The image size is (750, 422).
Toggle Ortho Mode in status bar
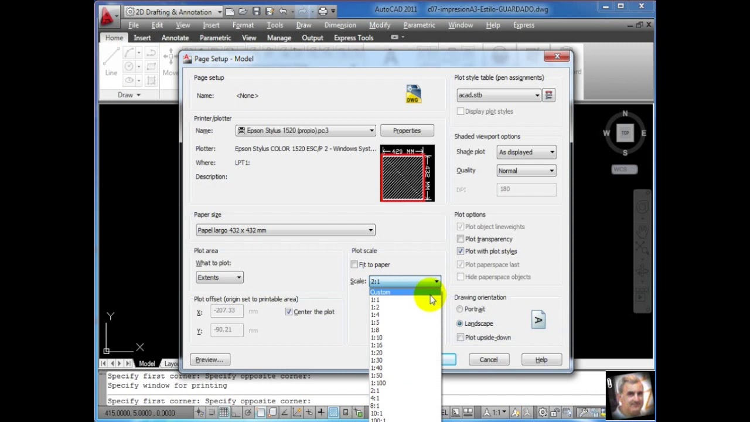236,413
